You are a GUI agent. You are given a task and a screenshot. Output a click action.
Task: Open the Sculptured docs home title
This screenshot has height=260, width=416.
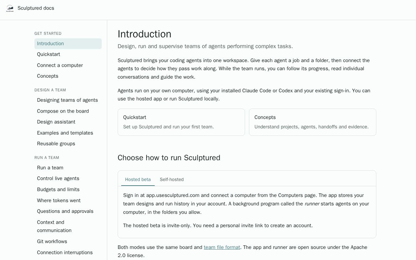(36, 8)
